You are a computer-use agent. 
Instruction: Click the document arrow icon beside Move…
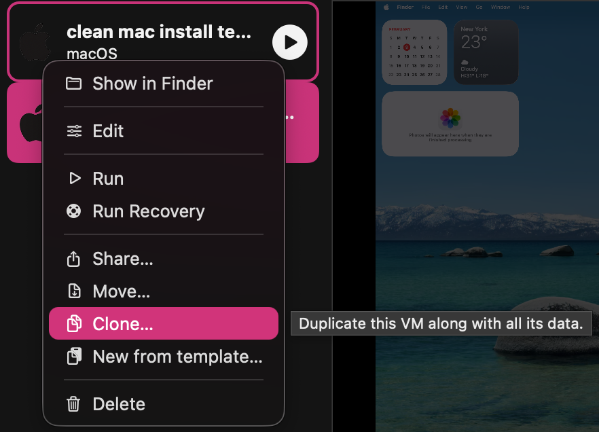(74, 291)
